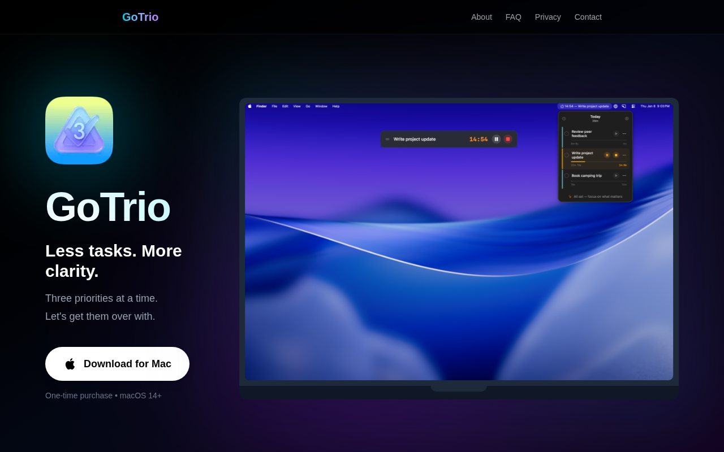Open the settings gear in Today panel header
The width and height of the screenshot is (724, 452).
pos(627,119)
